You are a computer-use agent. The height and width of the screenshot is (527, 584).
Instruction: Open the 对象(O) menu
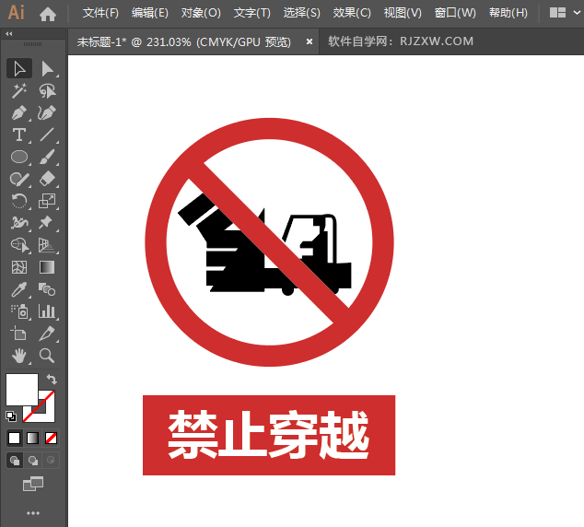[x=201, y=13]
